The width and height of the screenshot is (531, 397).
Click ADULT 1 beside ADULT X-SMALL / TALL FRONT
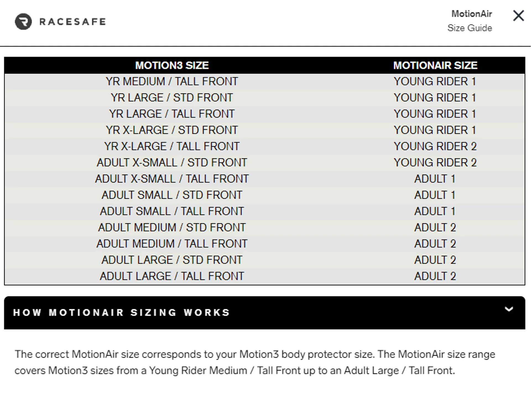coord(435,179)
